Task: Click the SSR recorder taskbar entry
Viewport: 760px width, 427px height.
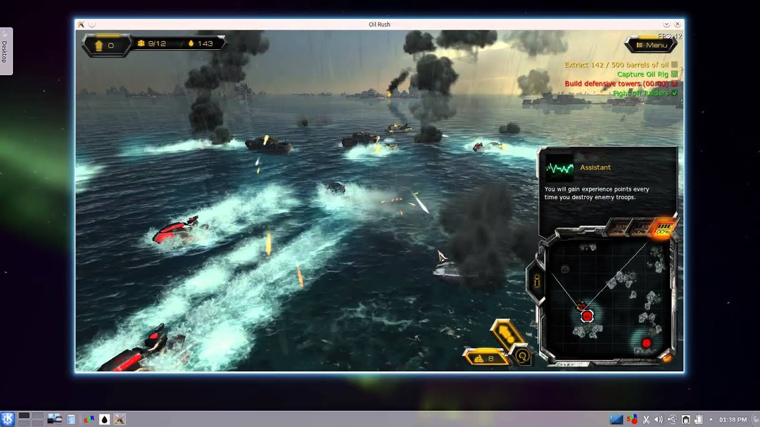Action: click(x=89, y=419)
